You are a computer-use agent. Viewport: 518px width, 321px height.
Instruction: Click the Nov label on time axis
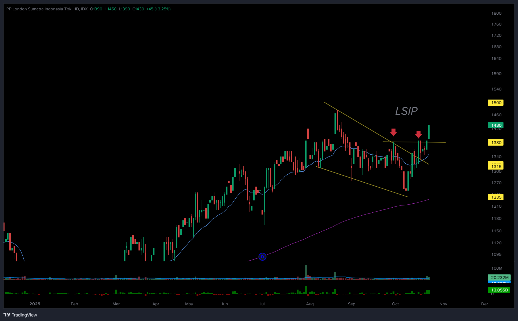click(x=443, y=304)
